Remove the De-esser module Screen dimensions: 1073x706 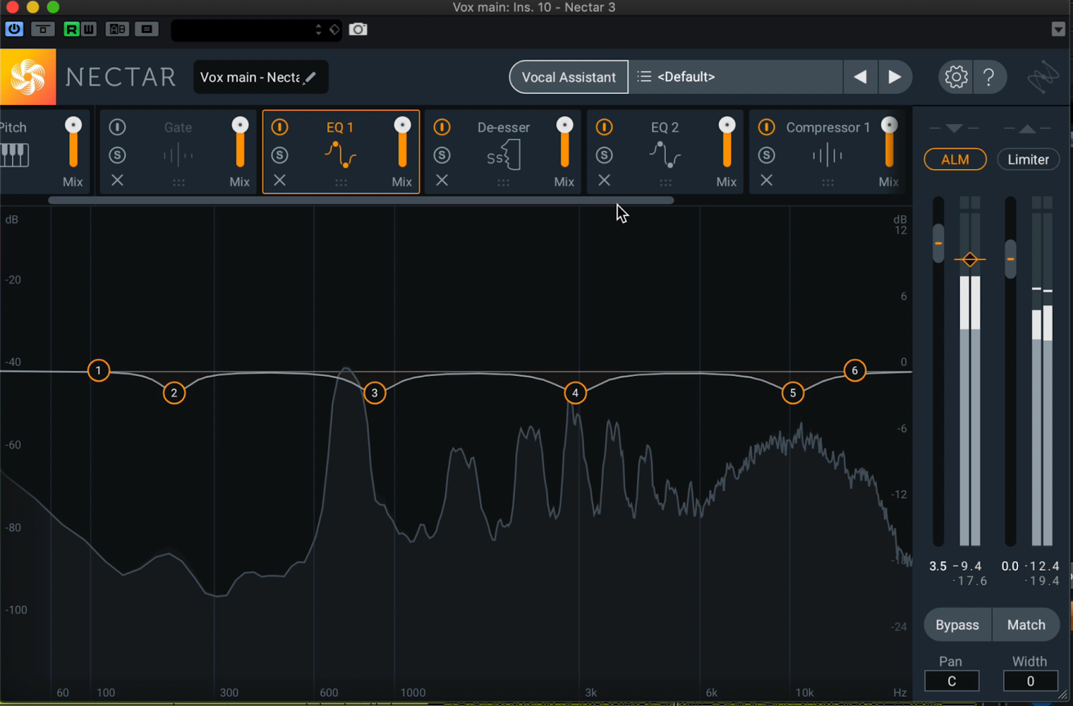pos(442,180)
